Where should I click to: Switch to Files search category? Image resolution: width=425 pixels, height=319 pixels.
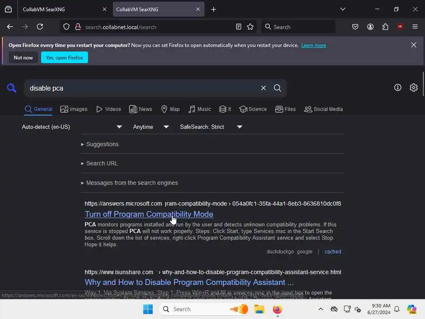click(x=286, y=109)
